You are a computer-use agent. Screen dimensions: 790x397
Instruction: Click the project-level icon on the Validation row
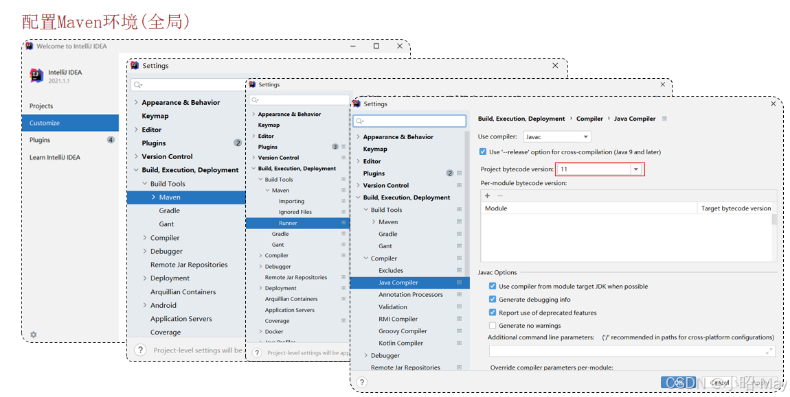point(459,306)
